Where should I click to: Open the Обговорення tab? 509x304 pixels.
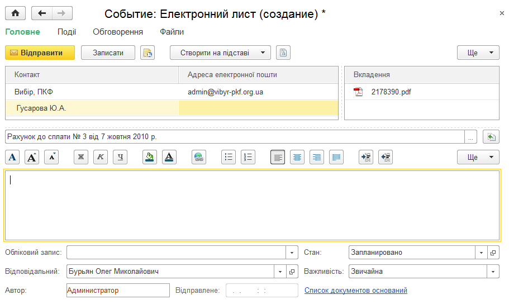tap(118, 32)
